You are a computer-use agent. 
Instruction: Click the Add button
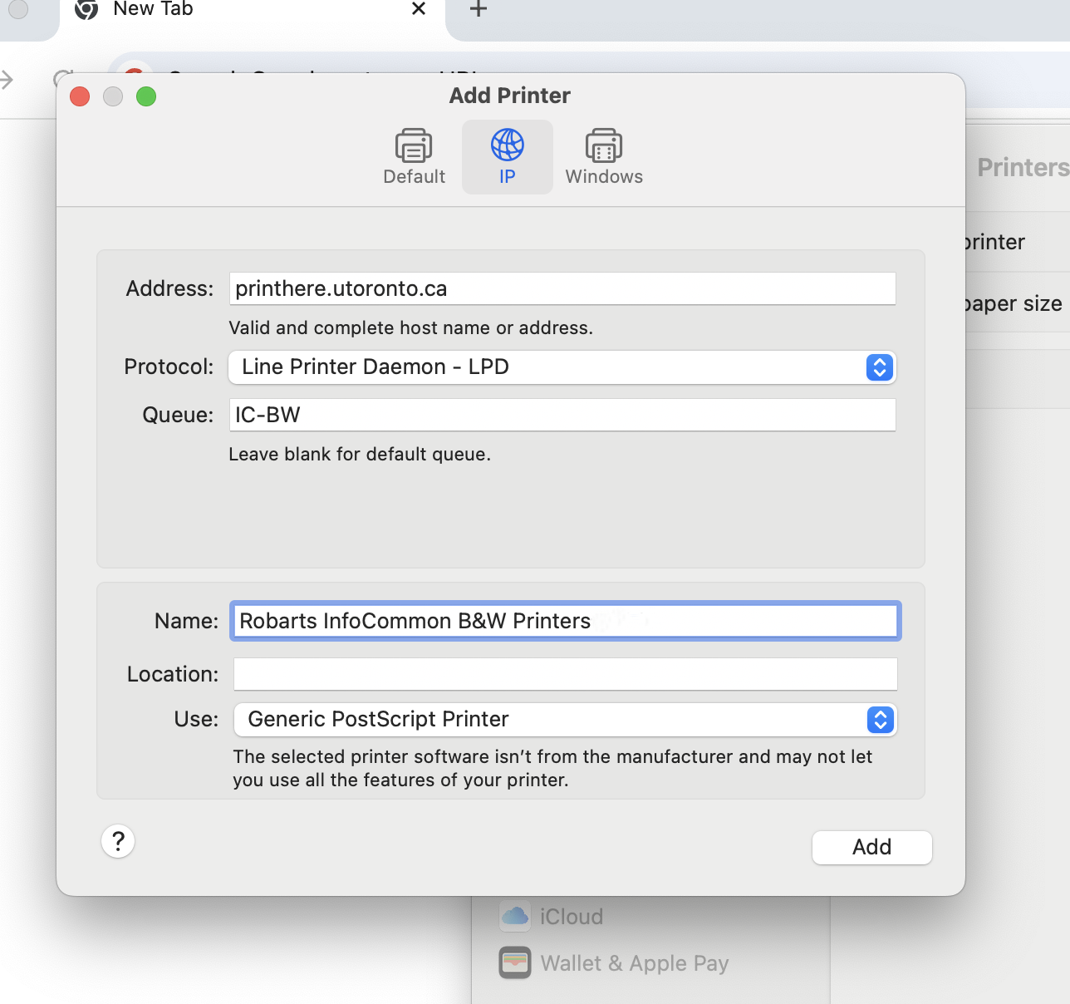[871, 847]
